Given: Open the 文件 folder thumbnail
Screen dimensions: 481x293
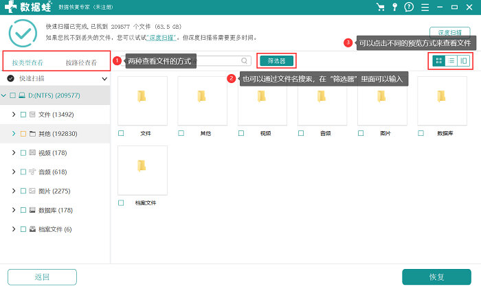Looking at the screenshot, I should tap(143, 101).
